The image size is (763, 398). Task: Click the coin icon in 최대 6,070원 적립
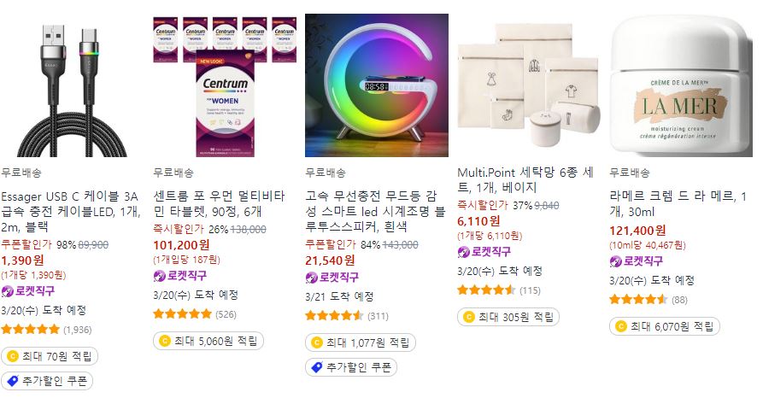621,326
